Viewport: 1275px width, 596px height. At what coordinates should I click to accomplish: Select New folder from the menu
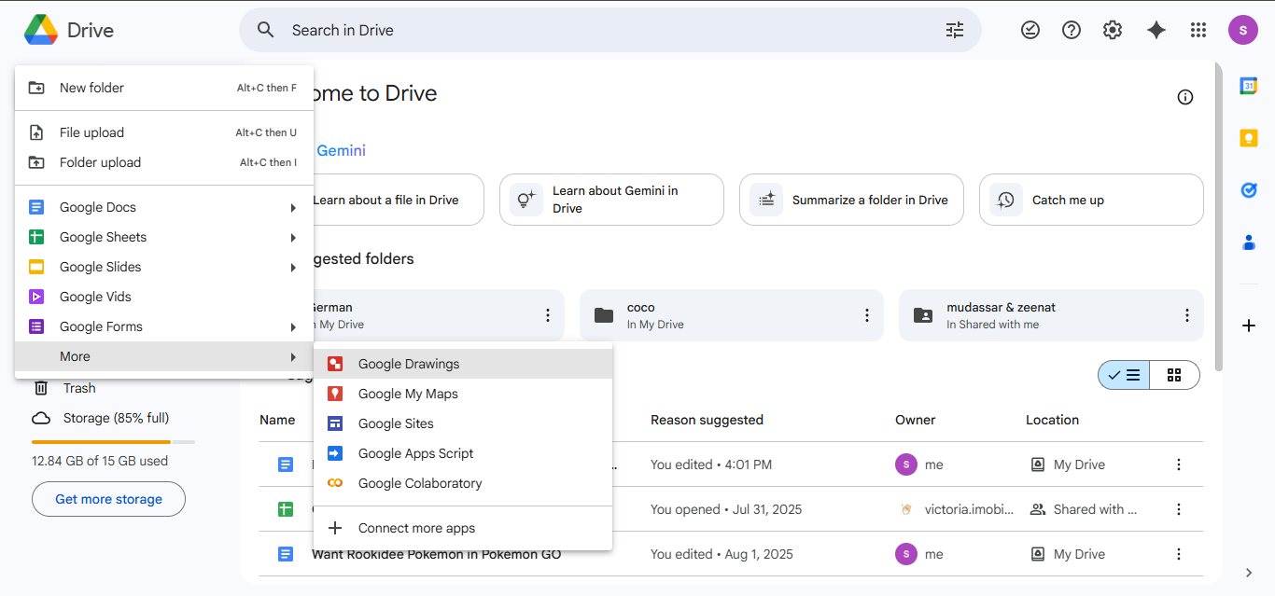[164, 88]
